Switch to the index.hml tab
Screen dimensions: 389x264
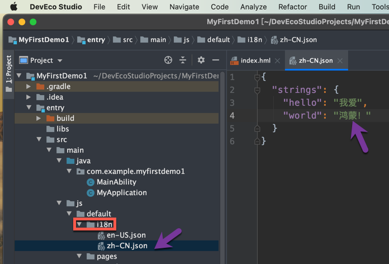pos(255,60)
